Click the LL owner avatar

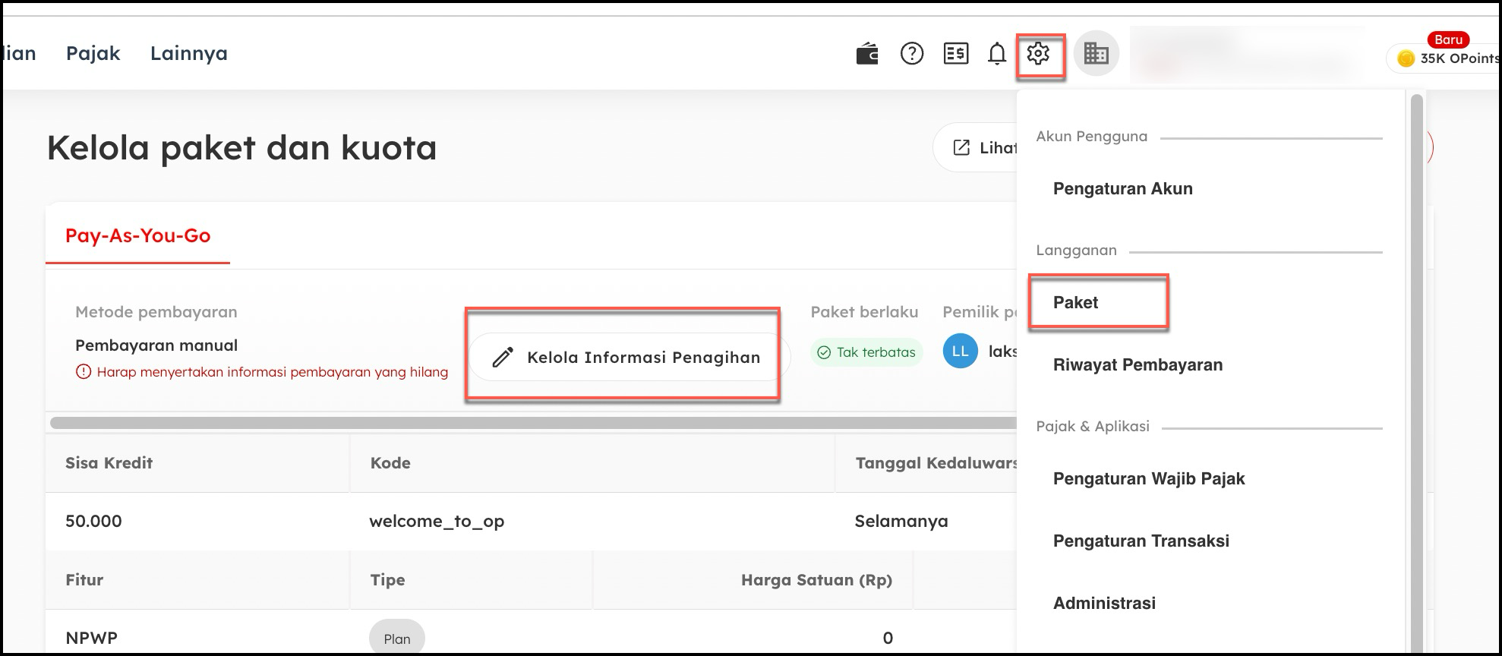tap(960, 352)
